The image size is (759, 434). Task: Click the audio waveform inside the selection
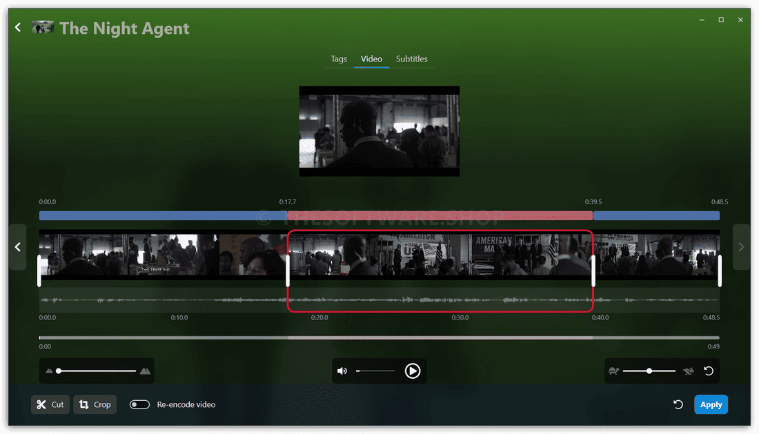[440, 300]
